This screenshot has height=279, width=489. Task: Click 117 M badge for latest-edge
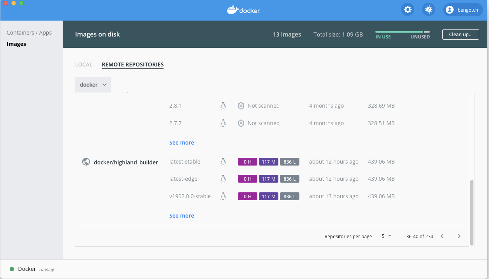click(269, 179)
